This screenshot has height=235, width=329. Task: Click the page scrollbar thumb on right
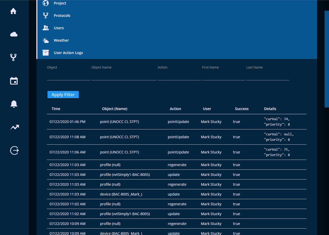pyautogui.click(x=327, y=59)
